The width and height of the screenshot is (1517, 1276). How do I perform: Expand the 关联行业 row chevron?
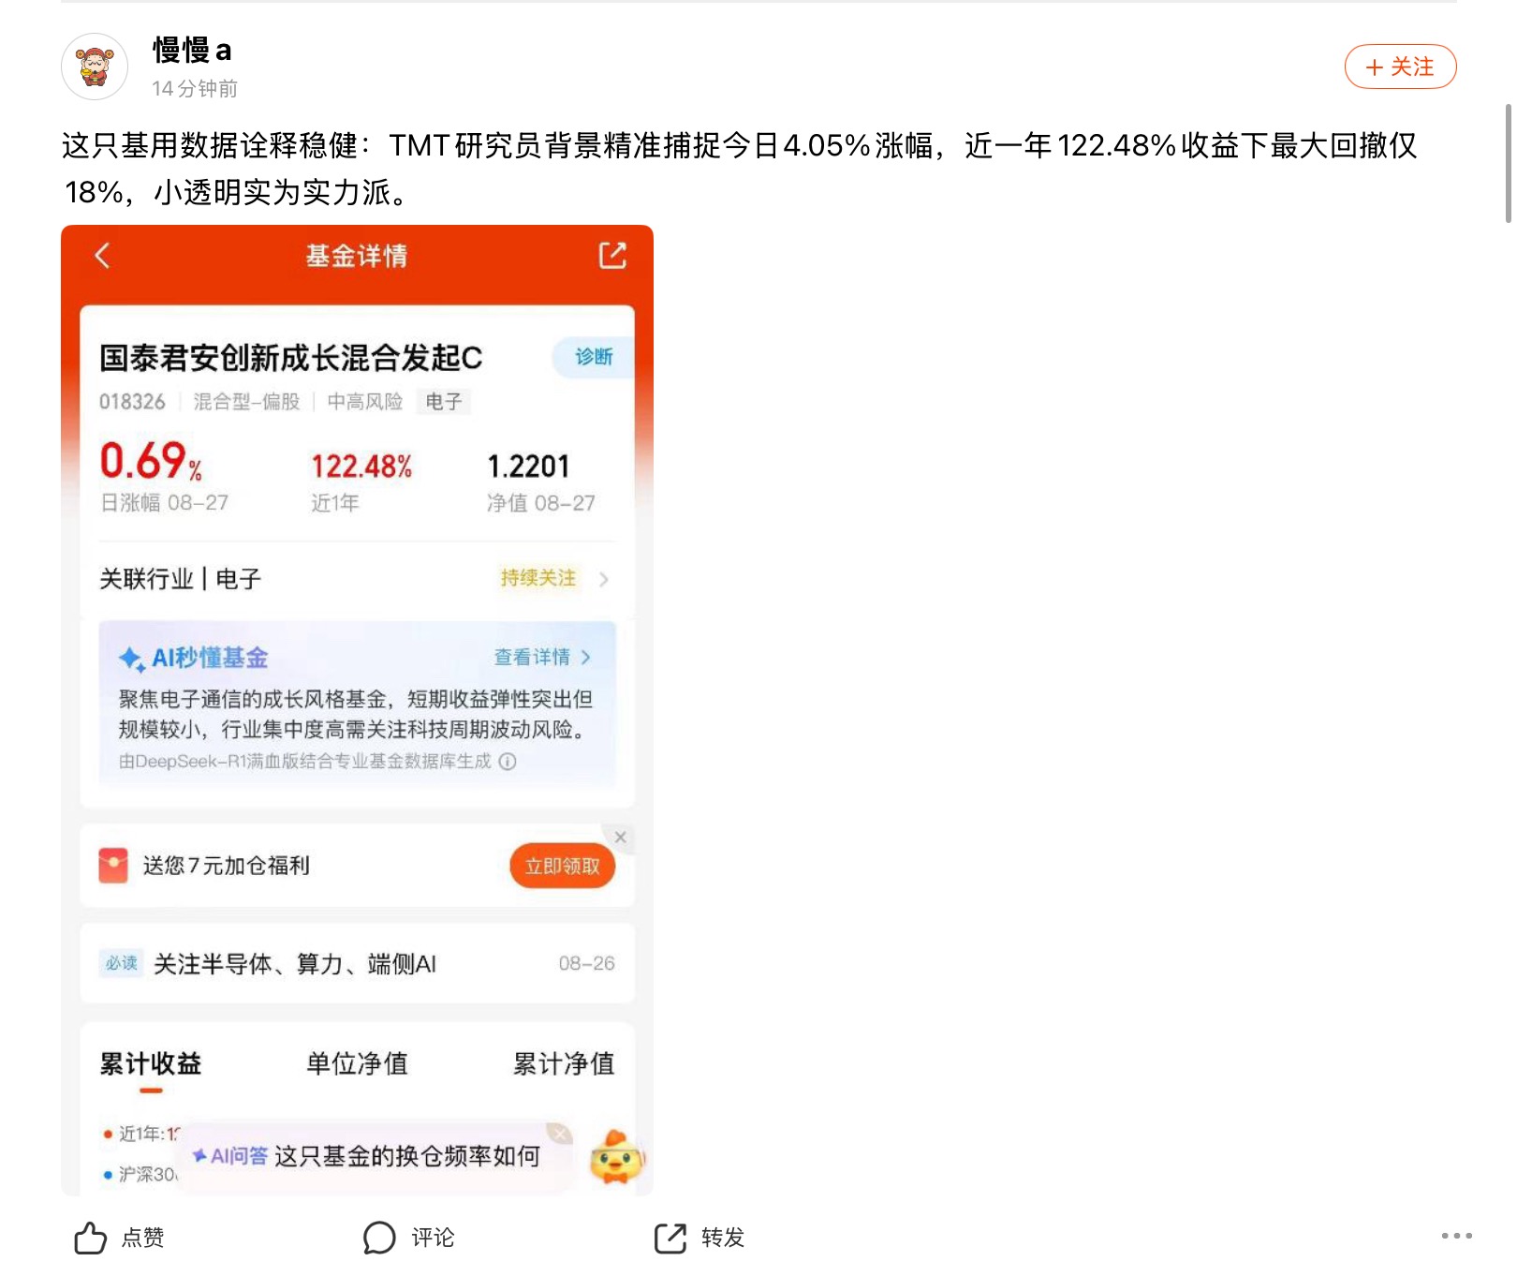604,579
